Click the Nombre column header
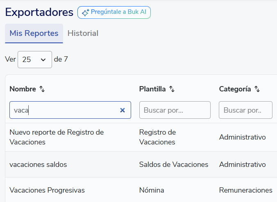This screenshot has height=202, width=277. 23,89
